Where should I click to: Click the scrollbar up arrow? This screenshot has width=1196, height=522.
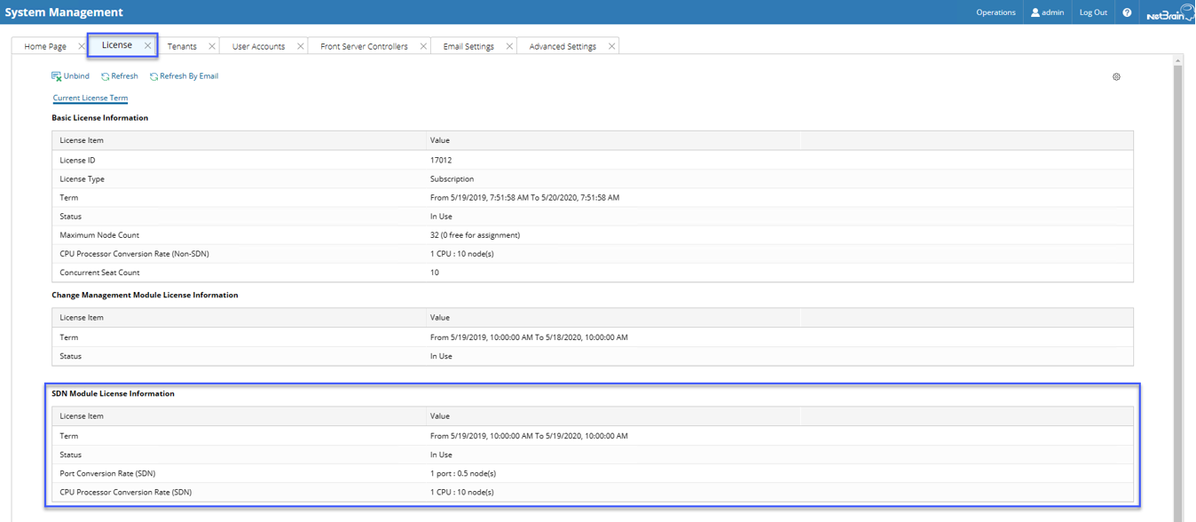tap(1177, 61)
